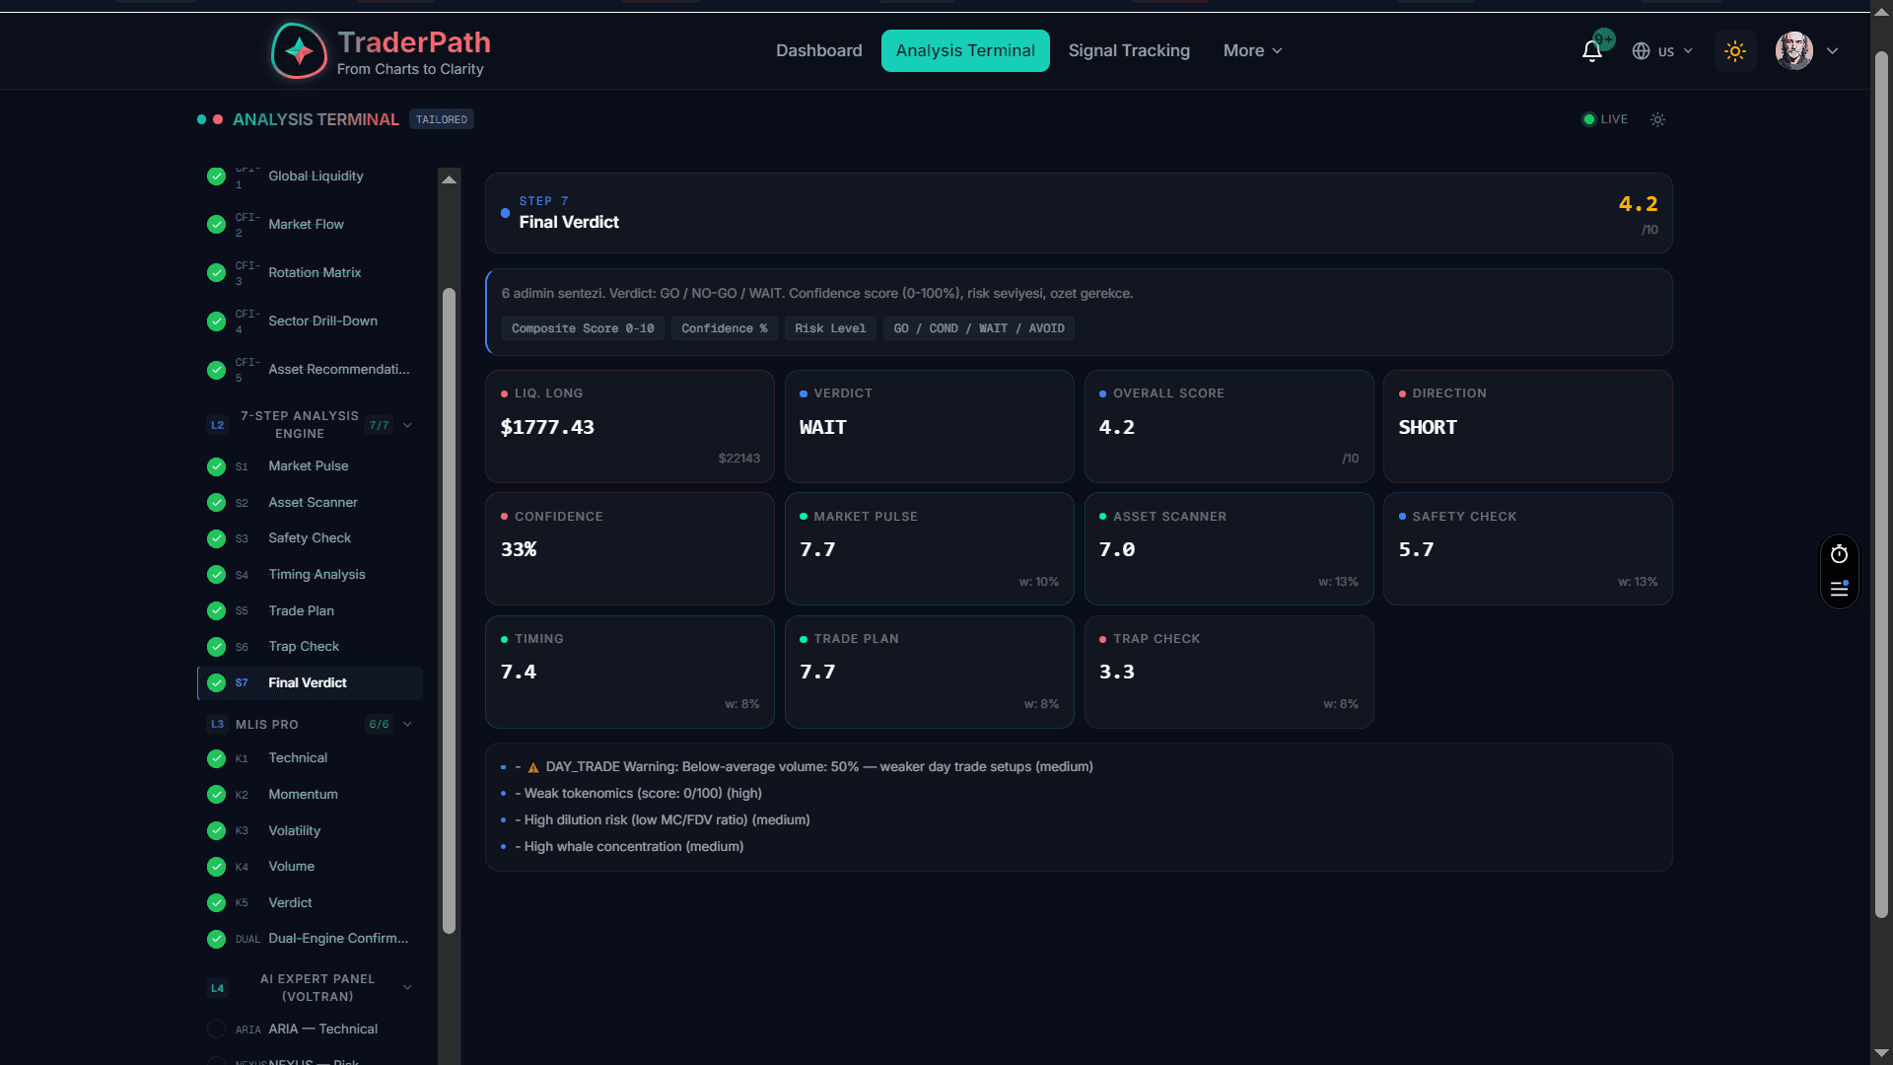
Task: Click the sidebar scroll-up arrow
Action: click(x=450, y=179)
